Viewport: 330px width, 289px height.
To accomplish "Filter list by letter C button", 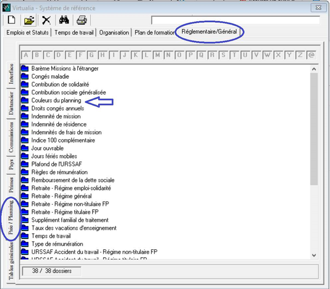I will click(x=48, y=55).
